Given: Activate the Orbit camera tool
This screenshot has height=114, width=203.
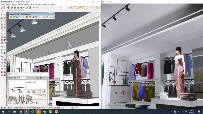Looking at the screenshot, I should [2, 56].
